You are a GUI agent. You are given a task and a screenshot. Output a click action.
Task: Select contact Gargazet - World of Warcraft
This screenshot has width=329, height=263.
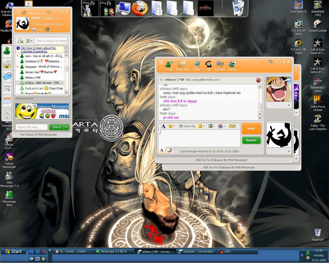point(40,67)
